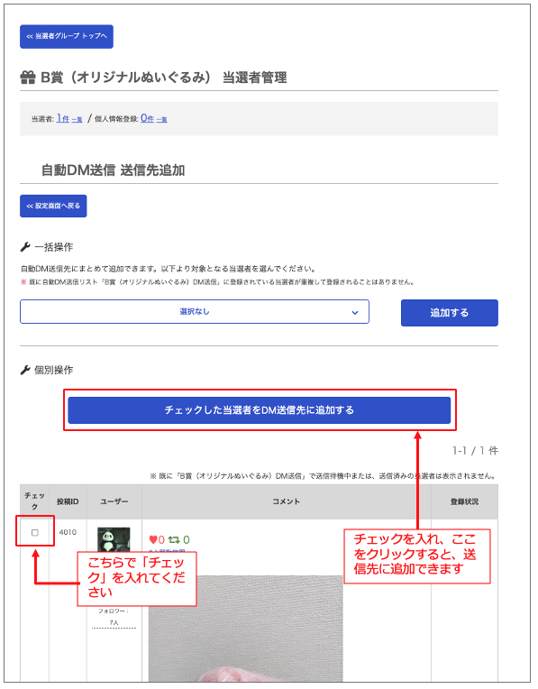Click the 設定画面へ戻る button
This screenshot has height=689, width=538.
pos(53,207)
